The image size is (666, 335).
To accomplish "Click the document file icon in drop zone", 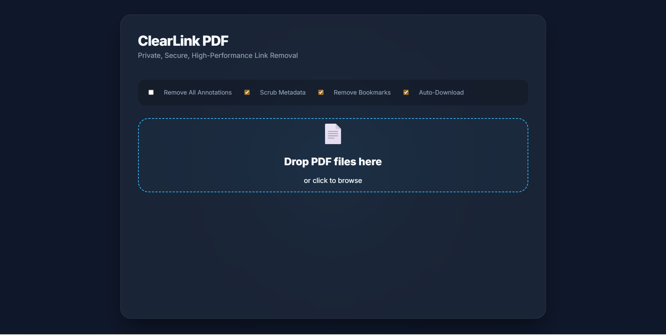I will click(x=333, y=134).
